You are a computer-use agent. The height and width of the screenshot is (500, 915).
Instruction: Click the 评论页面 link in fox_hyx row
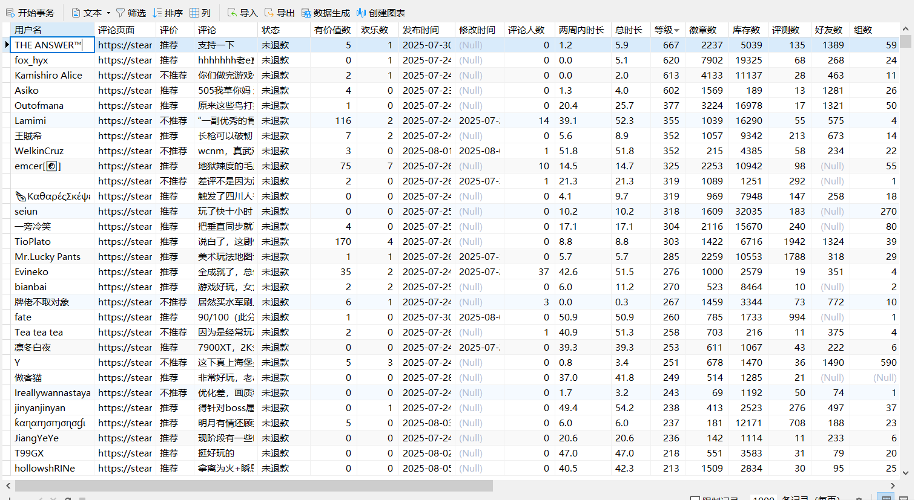[125, 60]
